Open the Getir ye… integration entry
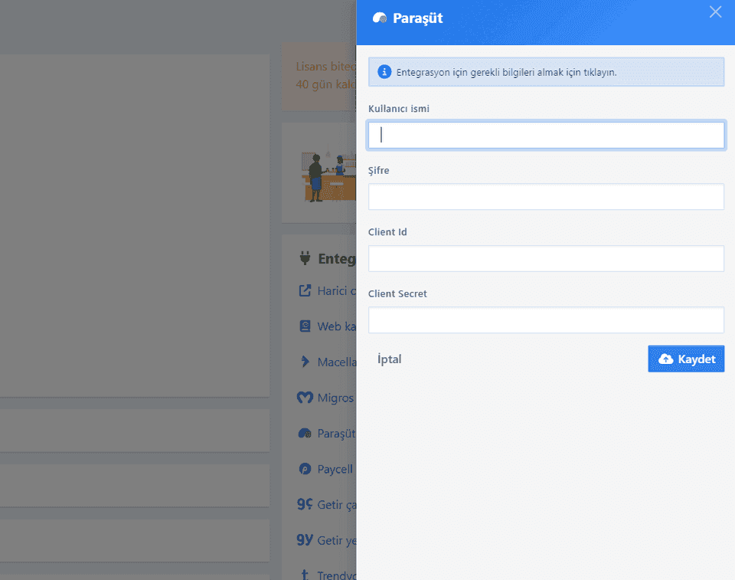The image size is (735, 580). point(337,541)
